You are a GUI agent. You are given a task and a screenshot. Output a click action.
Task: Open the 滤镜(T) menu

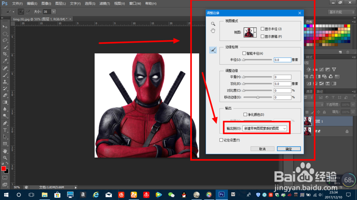tap(105, 4)
